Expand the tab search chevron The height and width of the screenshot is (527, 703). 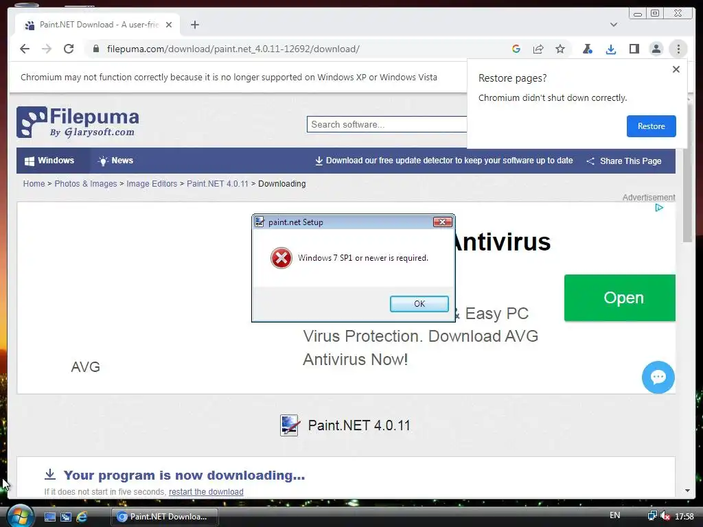614,25
